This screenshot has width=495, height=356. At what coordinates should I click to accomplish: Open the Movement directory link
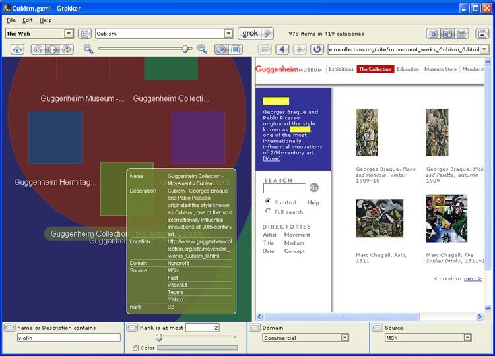click(297, 235)
